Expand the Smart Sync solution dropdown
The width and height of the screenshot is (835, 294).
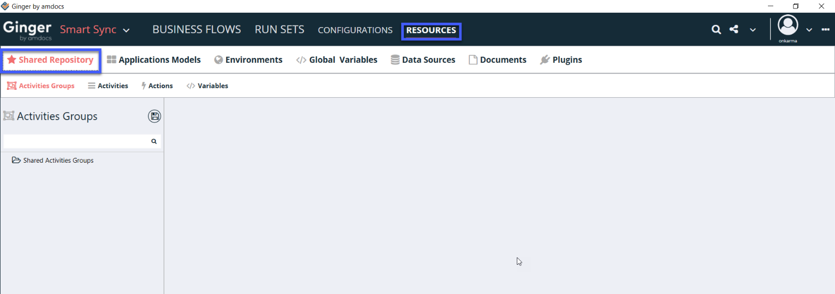(x=126, y=30)
